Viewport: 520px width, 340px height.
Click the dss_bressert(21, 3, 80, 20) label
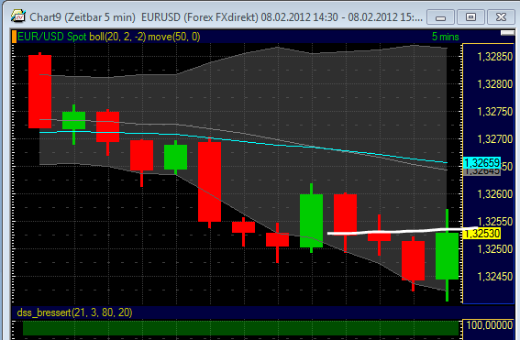click(x=74, y=313)
